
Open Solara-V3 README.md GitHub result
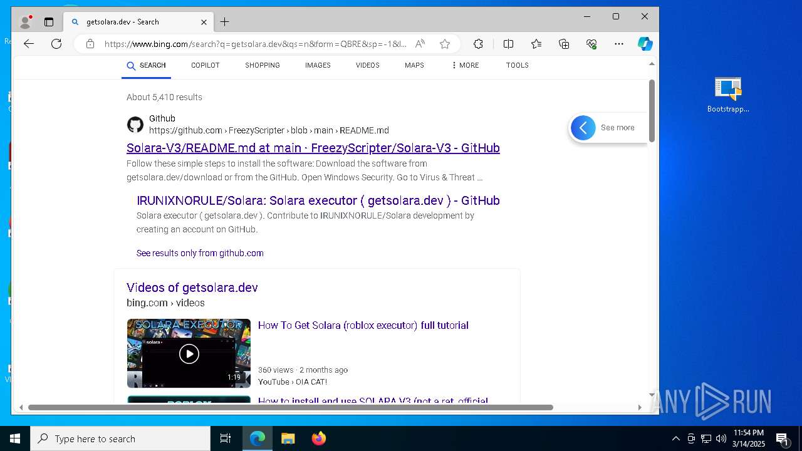click(x=313, y=148)
